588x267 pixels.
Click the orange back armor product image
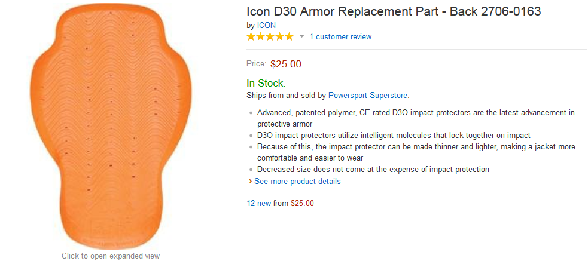point(111,128)
